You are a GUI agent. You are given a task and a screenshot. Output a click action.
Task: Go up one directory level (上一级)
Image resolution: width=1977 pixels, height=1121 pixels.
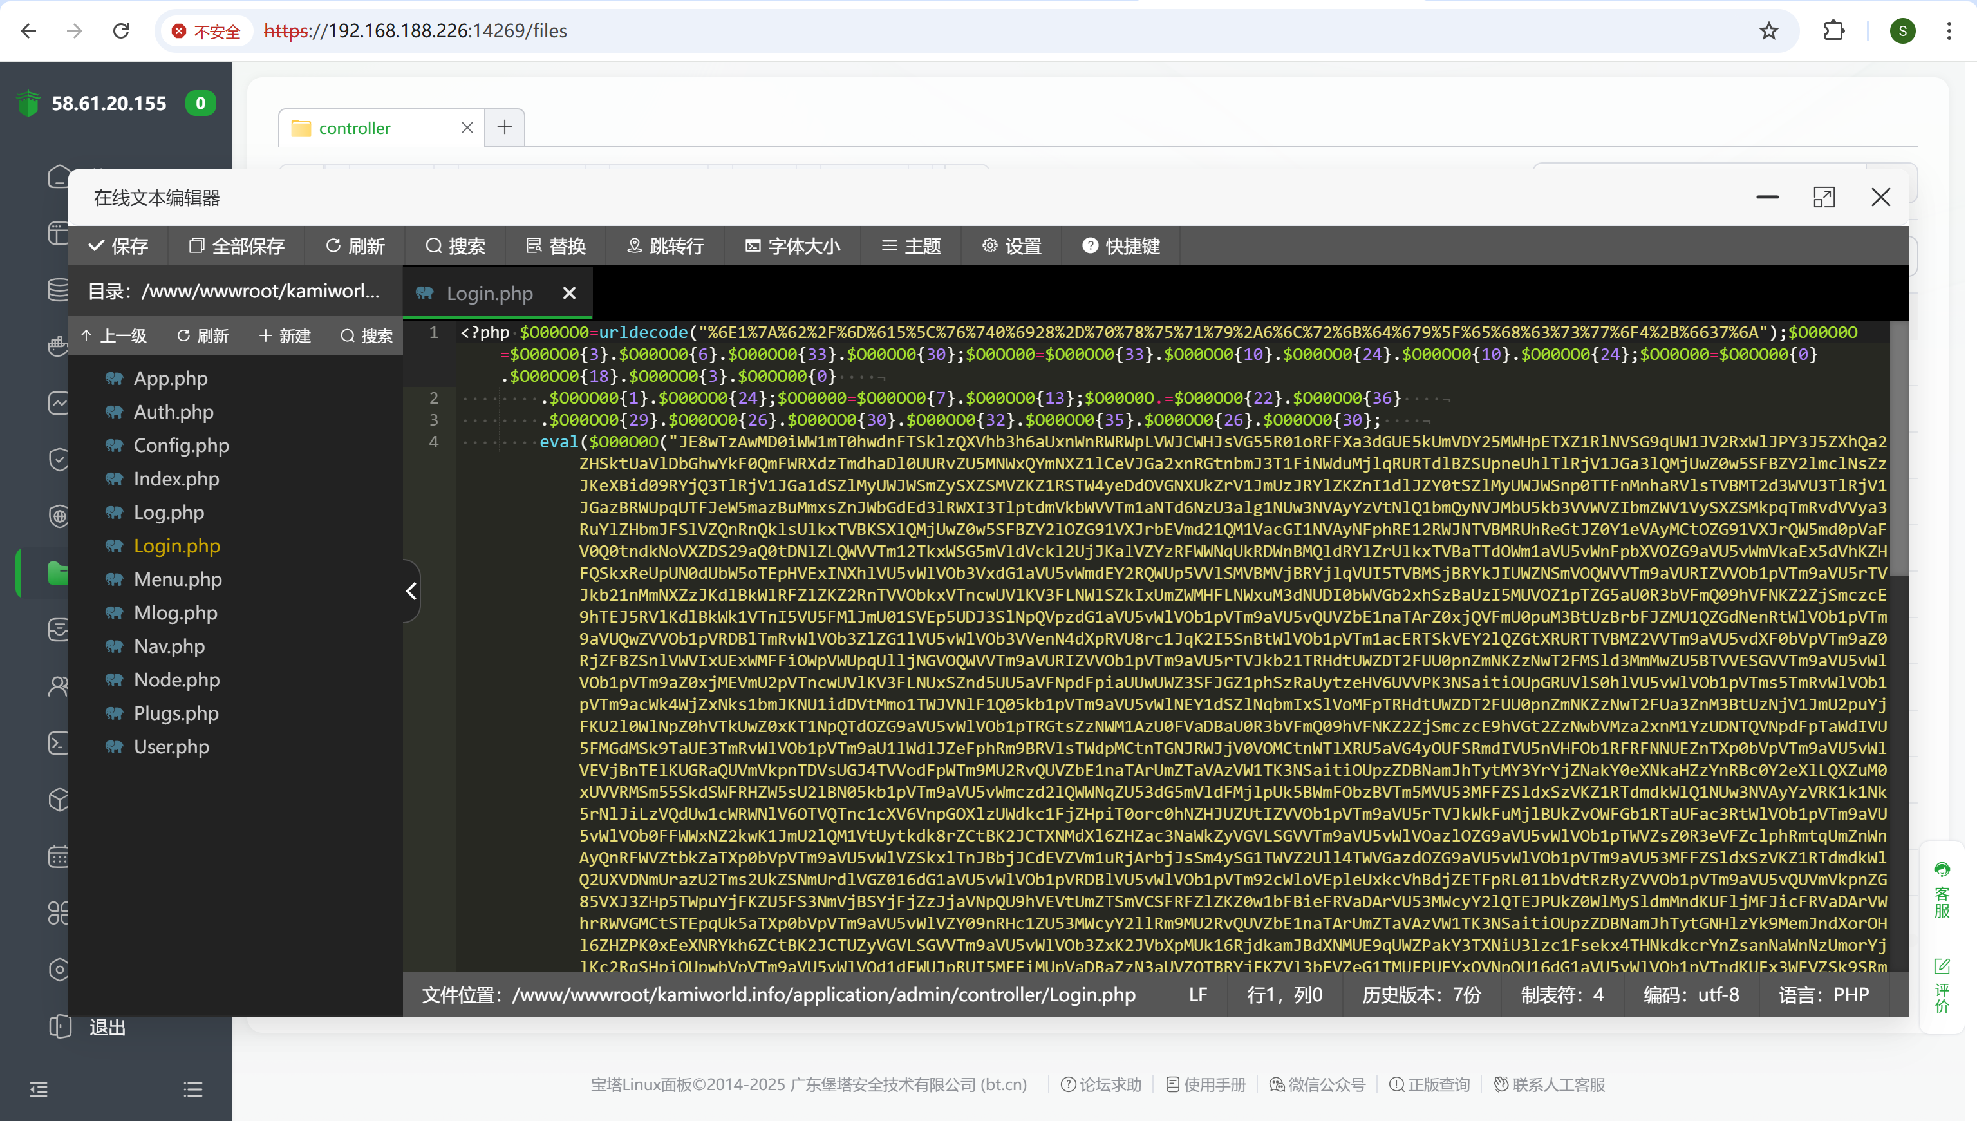point(114,335)
